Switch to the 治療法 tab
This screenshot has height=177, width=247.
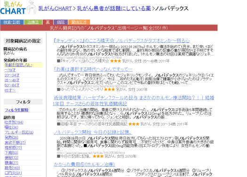33,22
